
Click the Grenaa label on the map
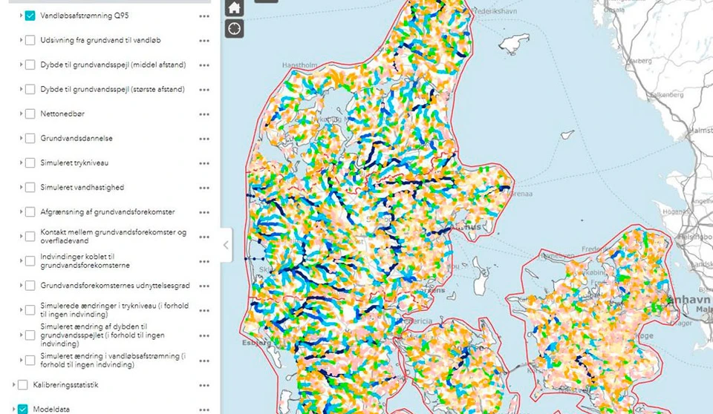point(521,194)
